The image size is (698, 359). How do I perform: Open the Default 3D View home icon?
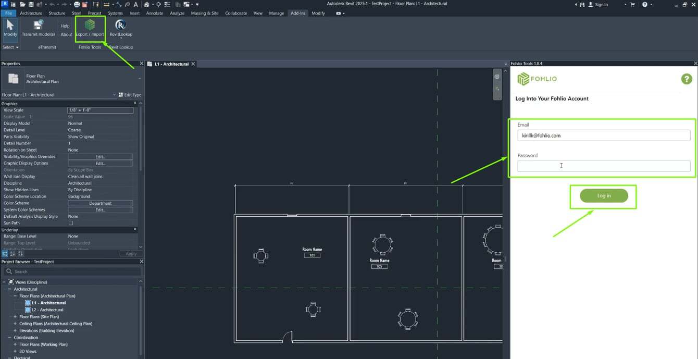click(x=147, y=4)
